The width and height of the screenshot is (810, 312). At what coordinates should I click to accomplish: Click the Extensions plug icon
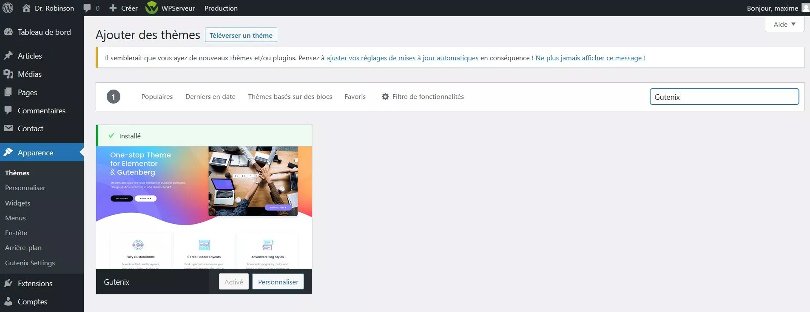point(9,283)
